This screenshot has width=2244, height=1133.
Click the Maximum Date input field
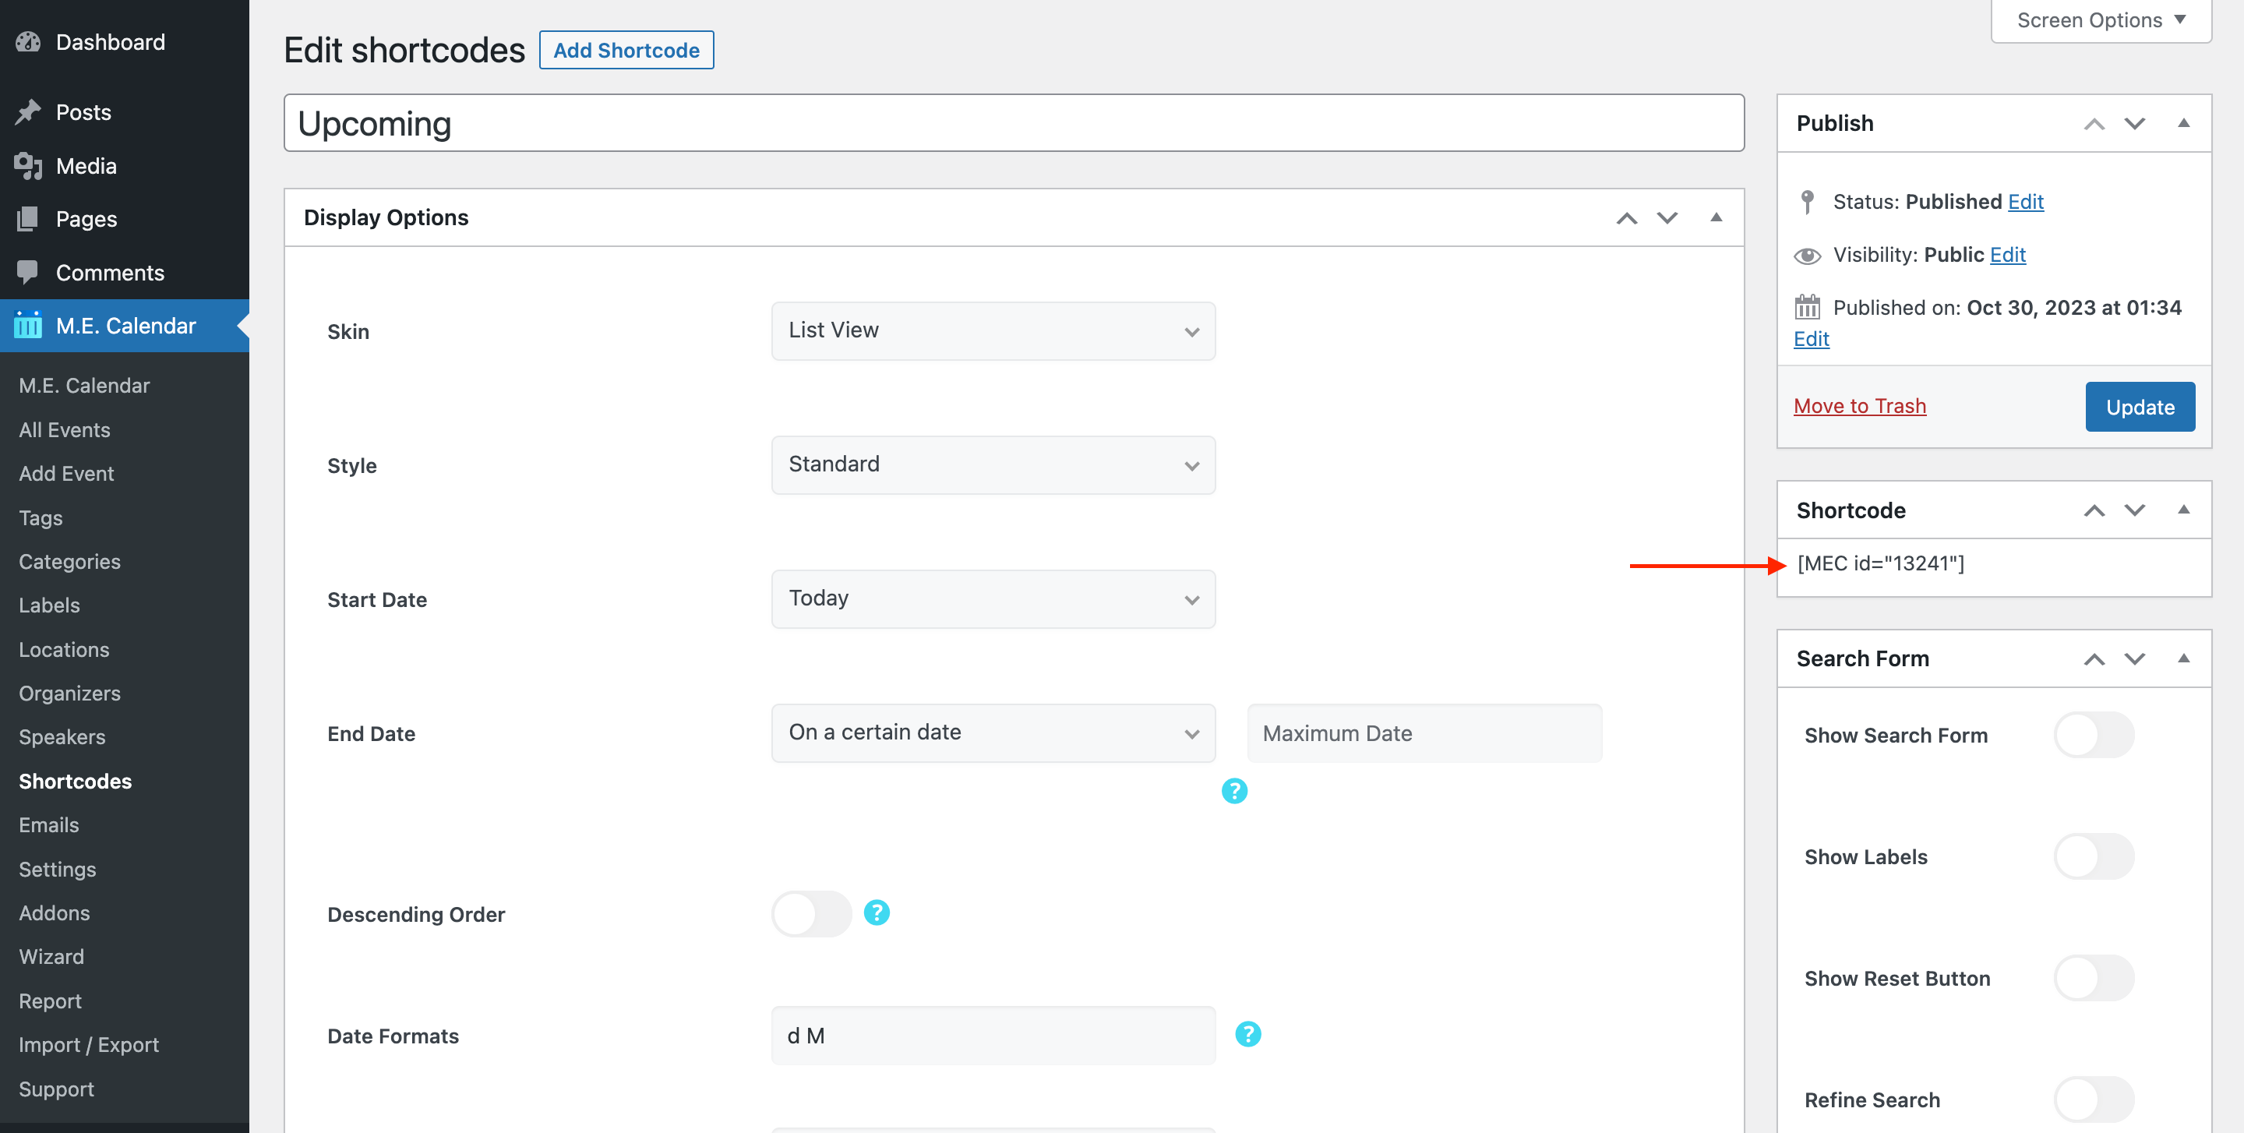(1424, 733)
